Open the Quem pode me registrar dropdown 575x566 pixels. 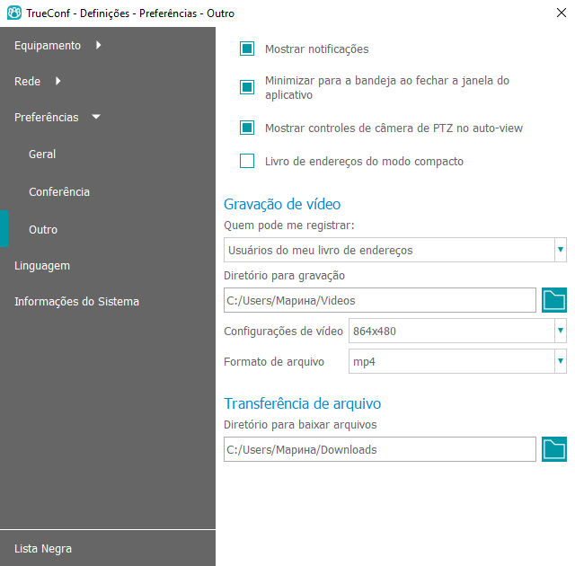pos(395,250)
